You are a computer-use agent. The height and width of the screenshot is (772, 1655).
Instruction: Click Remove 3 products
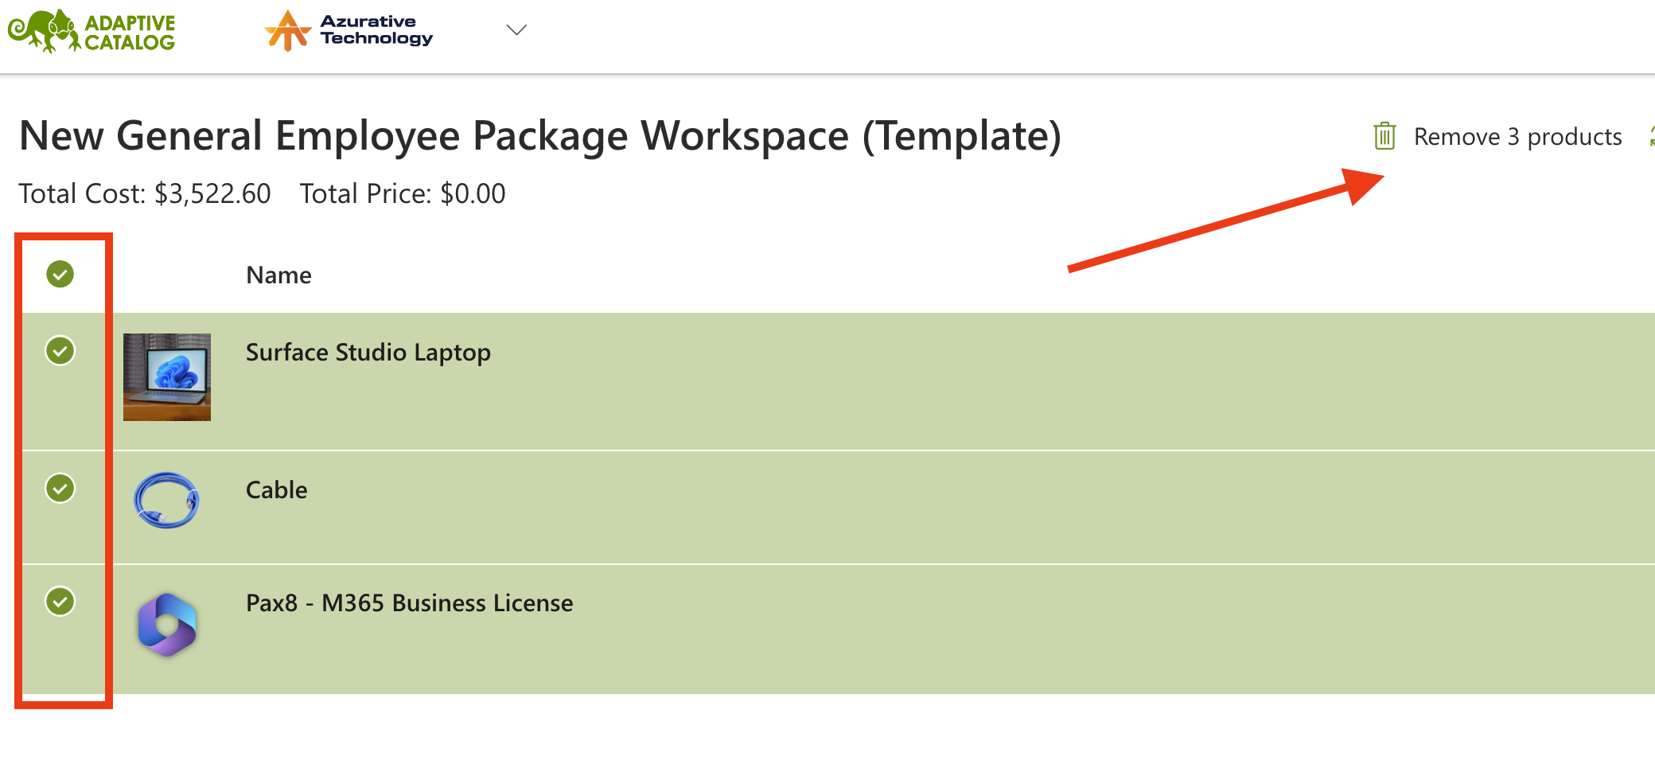(1517, 137)
